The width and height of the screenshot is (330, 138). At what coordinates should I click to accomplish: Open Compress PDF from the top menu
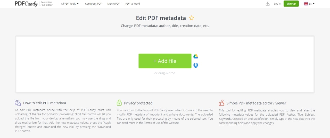pos(93,4)
